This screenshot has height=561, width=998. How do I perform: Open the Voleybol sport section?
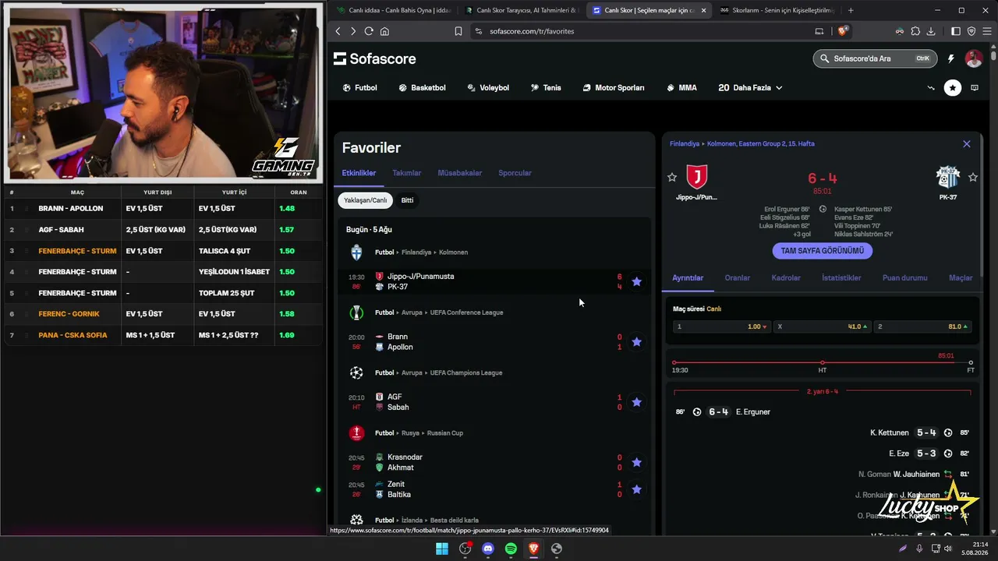click(x=488, y=88)
